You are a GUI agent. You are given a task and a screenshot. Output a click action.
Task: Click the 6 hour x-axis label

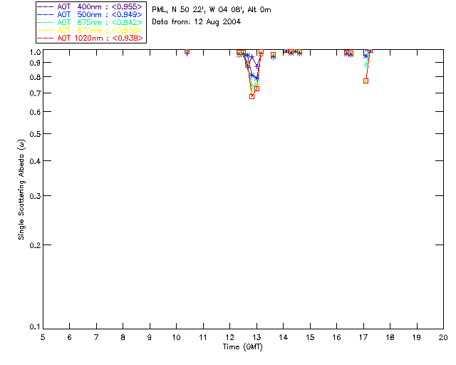pos(70,337)
